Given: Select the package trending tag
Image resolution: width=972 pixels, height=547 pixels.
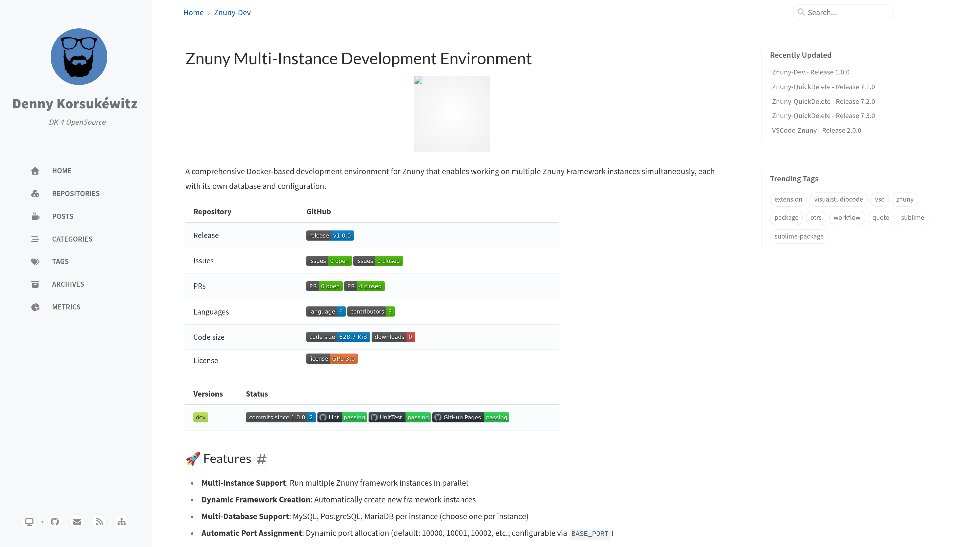Looking at the screenshot, I should pyautogui.click(x=786, y=218).
